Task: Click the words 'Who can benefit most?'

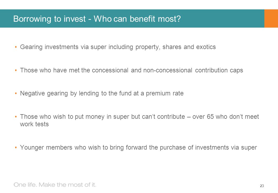Action: coord(137,19)
